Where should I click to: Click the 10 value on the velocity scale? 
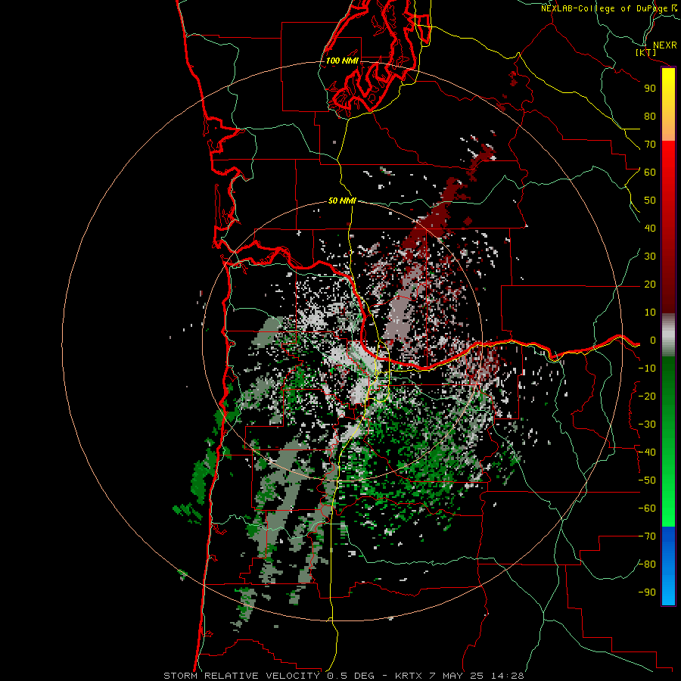(650, 313)
